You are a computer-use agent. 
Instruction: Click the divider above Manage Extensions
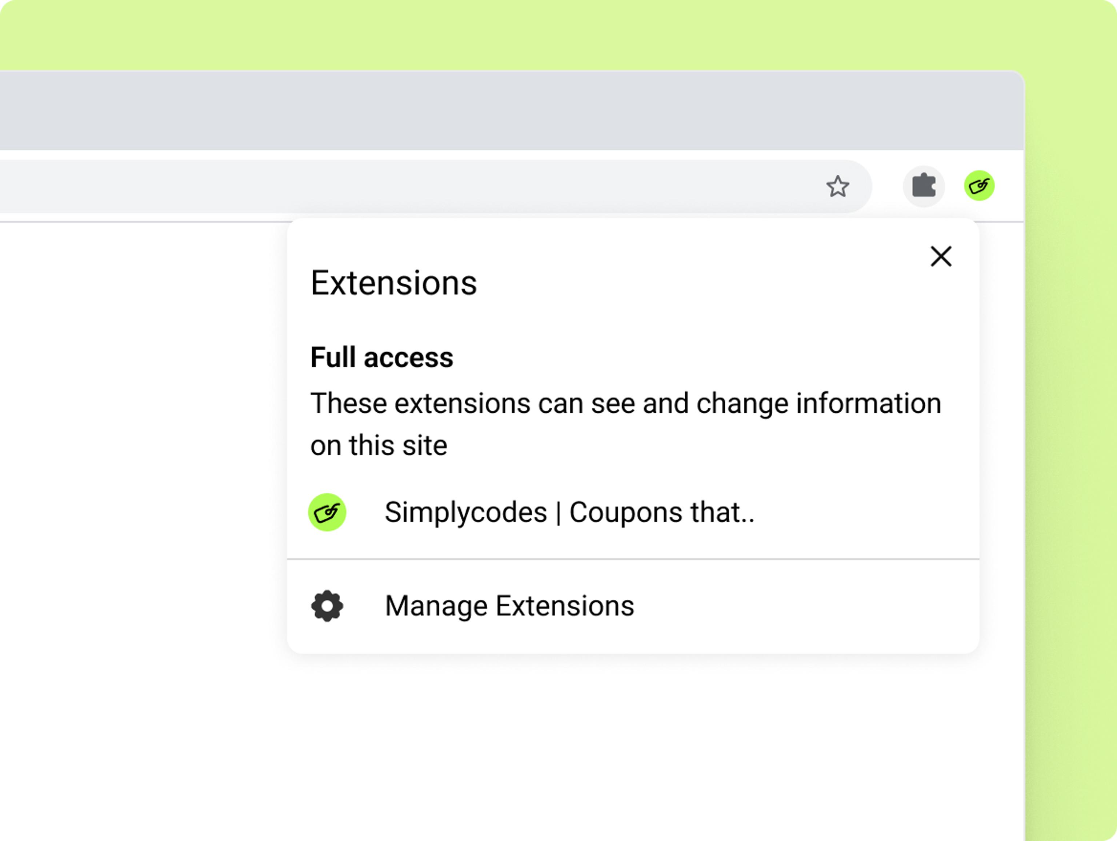coord(633,559)
